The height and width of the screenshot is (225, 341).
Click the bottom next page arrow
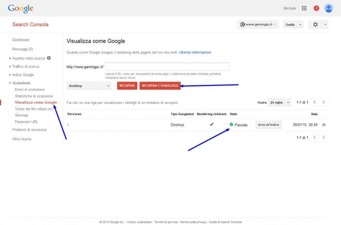324,138
